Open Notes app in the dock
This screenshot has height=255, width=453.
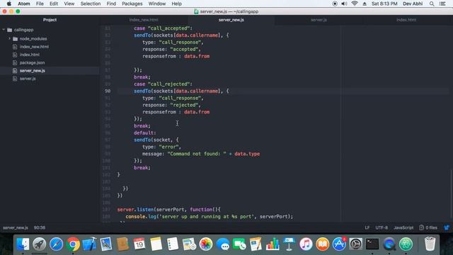(156, 244)
